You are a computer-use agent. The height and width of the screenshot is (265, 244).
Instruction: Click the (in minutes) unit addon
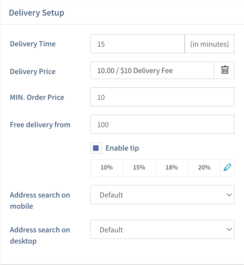[209, 44]
